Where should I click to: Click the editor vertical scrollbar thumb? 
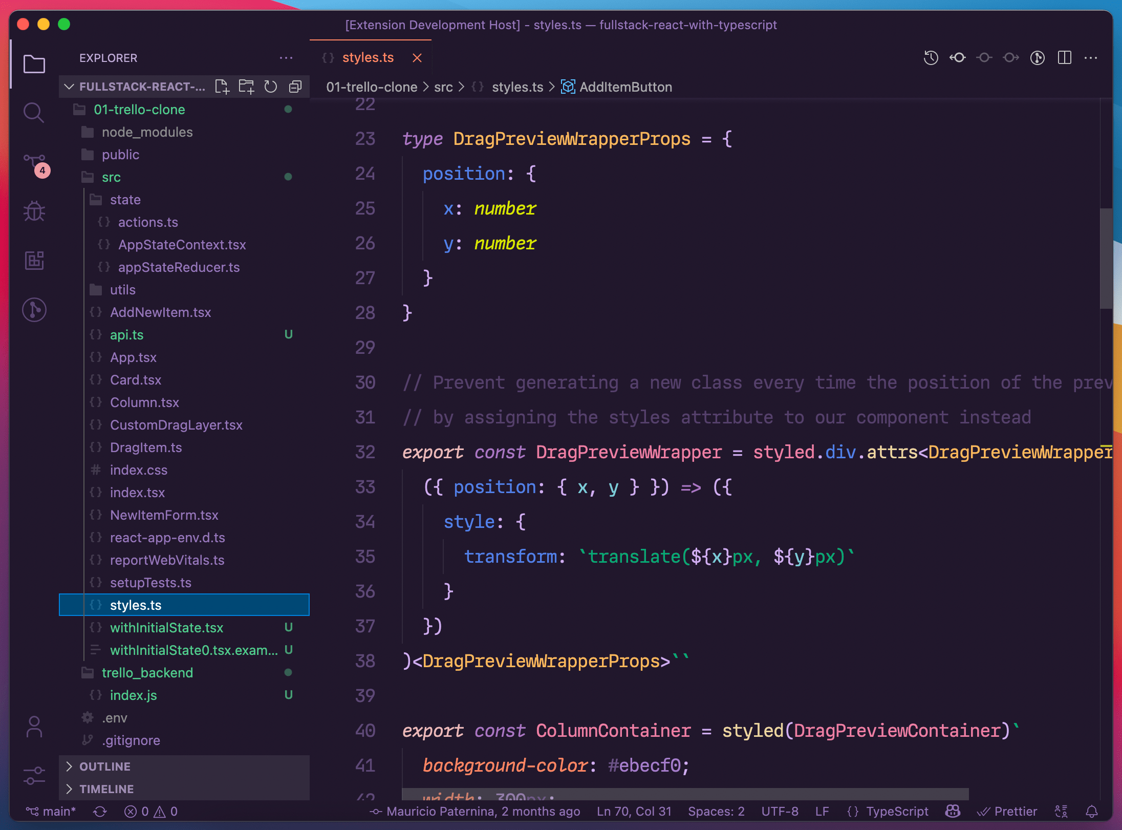[1106, 259]
